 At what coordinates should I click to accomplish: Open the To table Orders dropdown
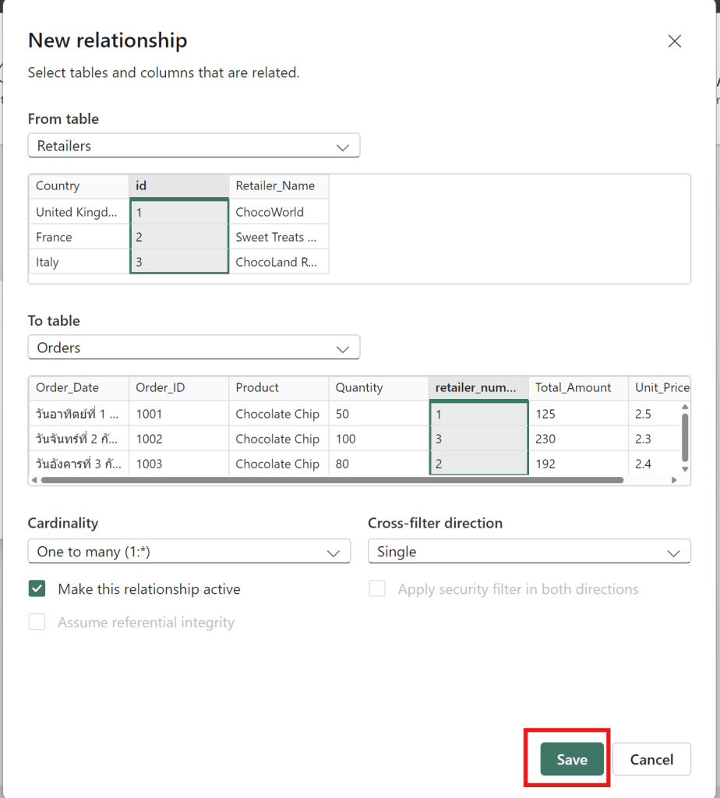(193, 348)
